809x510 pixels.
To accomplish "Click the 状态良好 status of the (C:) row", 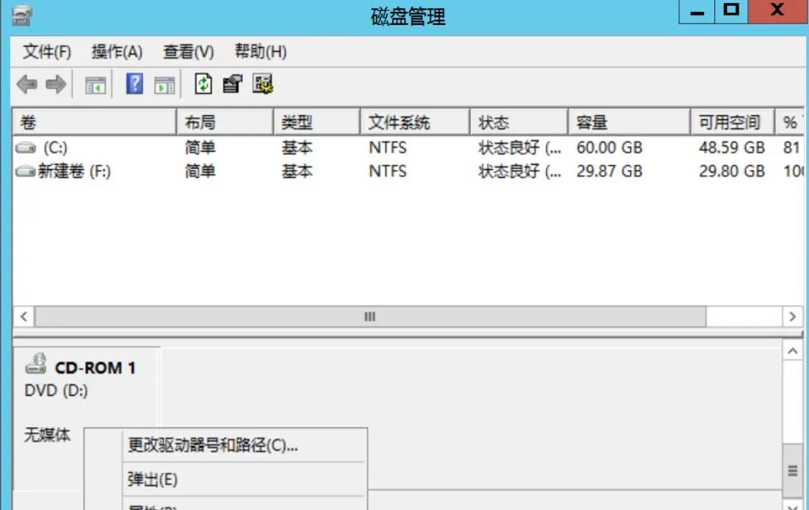I will 520,148.
